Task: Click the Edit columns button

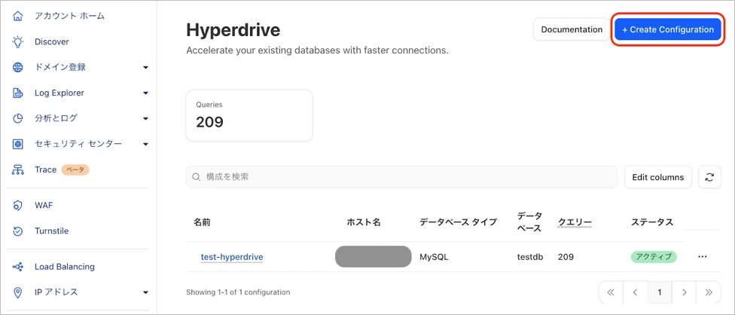Action: (657, 177)
